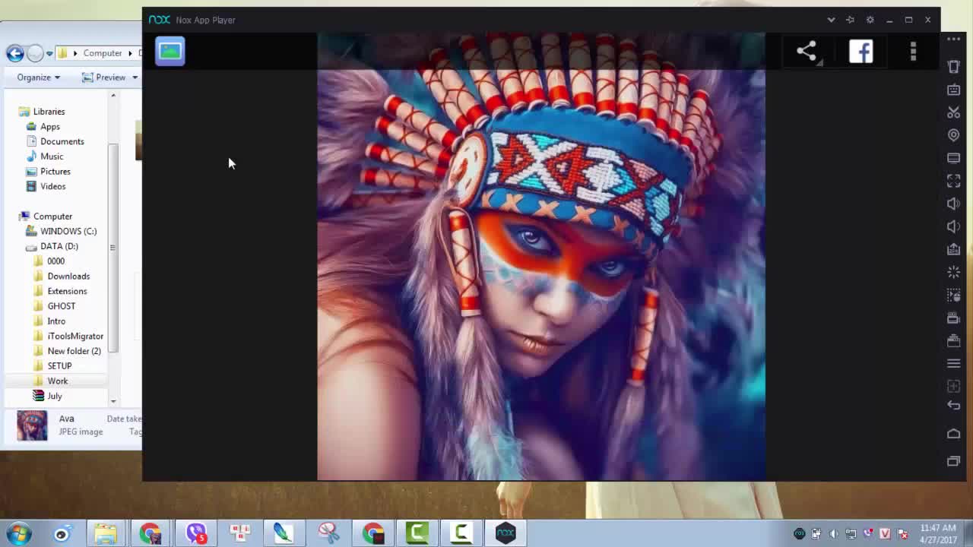Open the Nox title bar dropdown arrow

[x=831, y=20]
